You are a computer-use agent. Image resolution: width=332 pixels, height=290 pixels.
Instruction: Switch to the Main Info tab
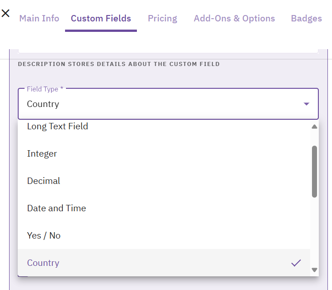click(x=39, y=18)
